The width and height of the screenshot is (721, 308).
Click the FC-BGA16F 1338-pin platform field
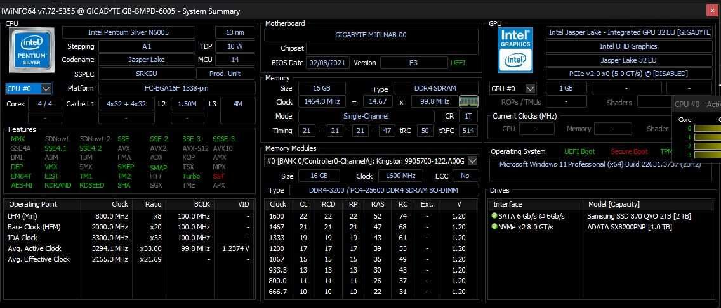[x=177, y=88]
